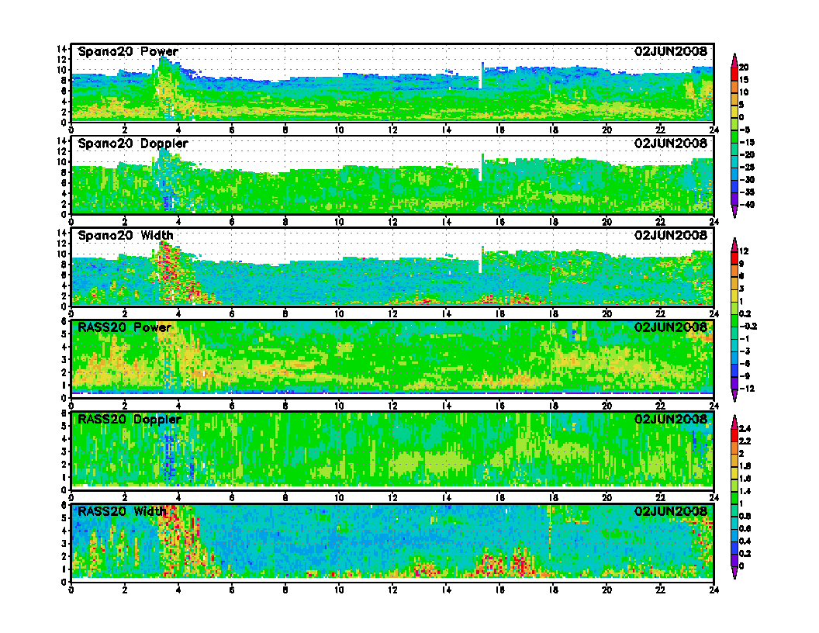The height and width of the screenshot is (633, 819).
Task: Click the '0.8' label on the bottom colorbar
Action: [745, 517]
